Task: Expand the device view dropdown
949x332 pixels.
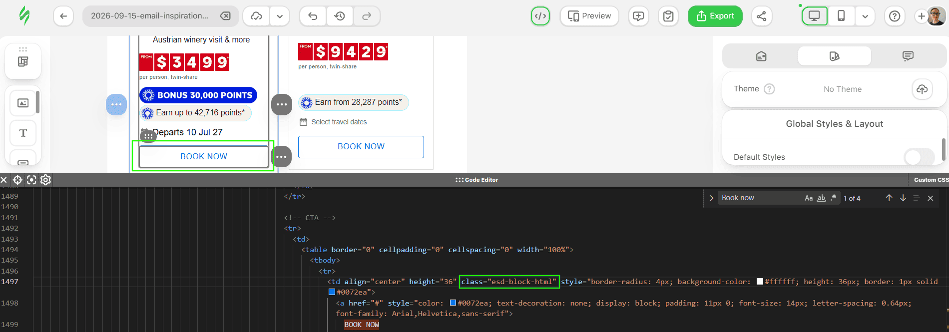Action: (865, 16)
